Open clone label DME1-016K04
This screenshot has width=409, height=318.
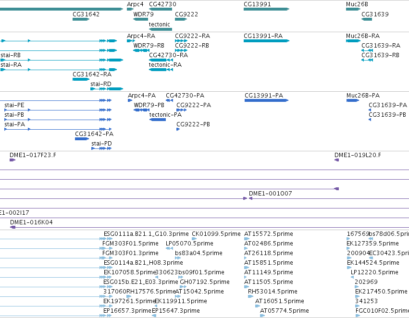click(x=31, y=222)
